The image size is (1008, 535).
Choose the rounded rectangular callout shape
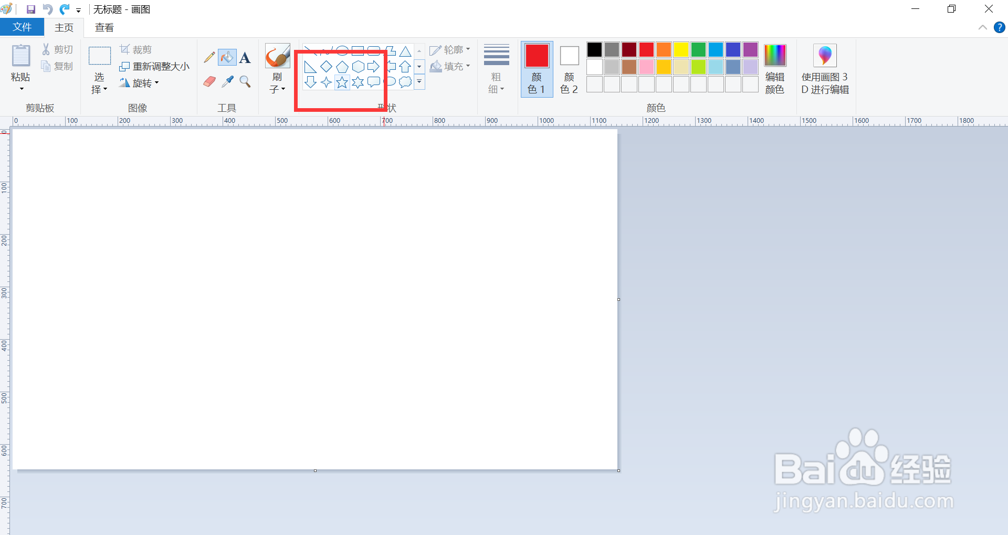373,82
